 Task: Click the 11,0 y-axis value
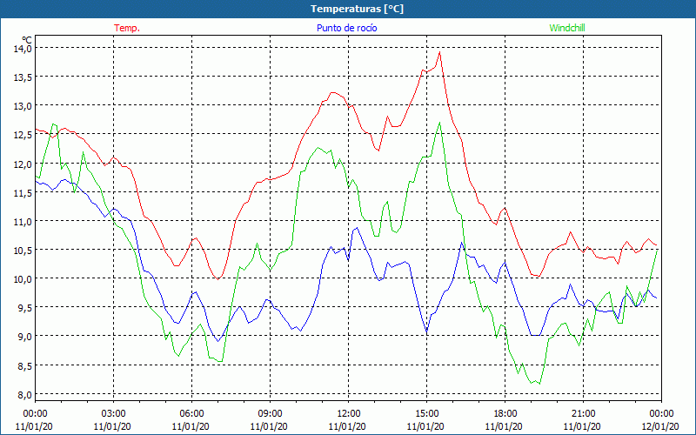23,221
